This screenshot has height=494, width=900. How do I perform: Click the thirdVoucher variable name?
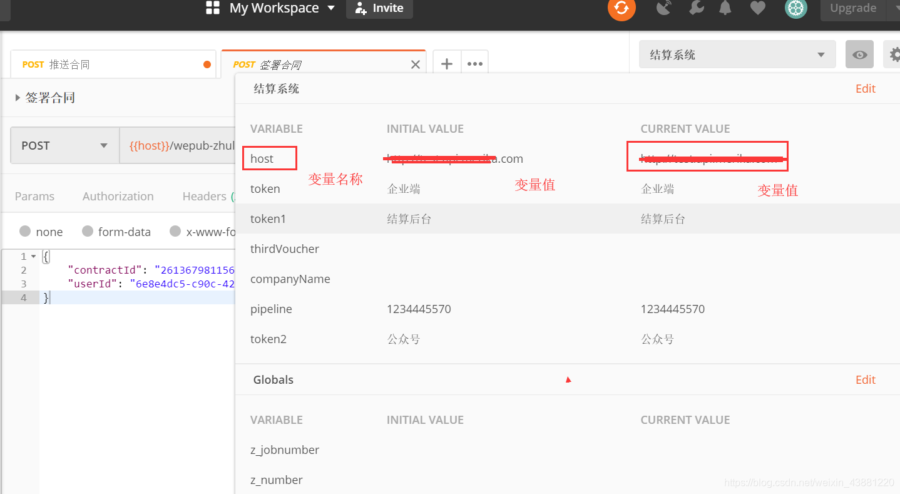pos(285,249)
